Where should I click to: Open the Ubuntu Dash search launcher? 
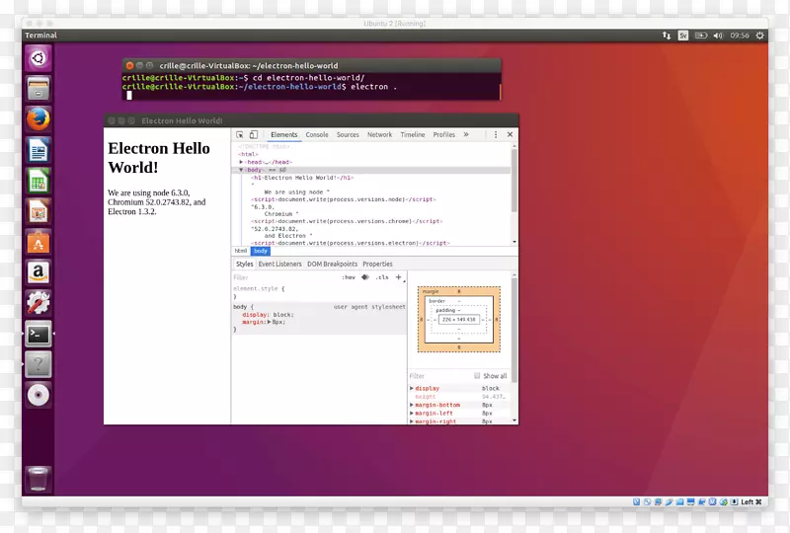[x=39, y=58]
